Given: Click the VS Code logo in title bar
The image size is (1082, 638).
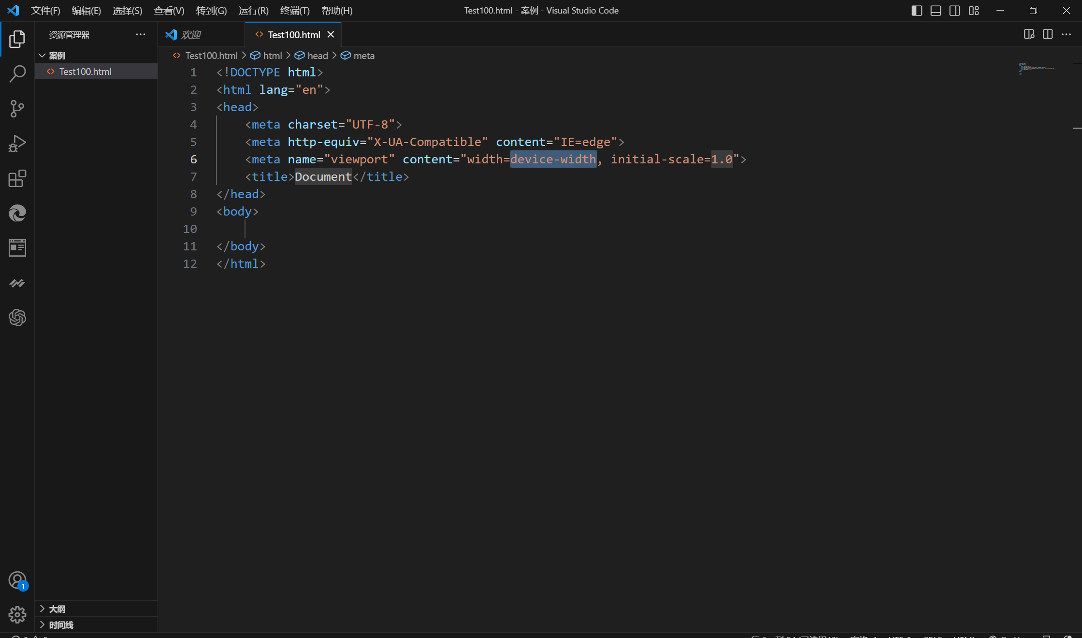Looking at the screenshot, I should (x=13, y=10).
